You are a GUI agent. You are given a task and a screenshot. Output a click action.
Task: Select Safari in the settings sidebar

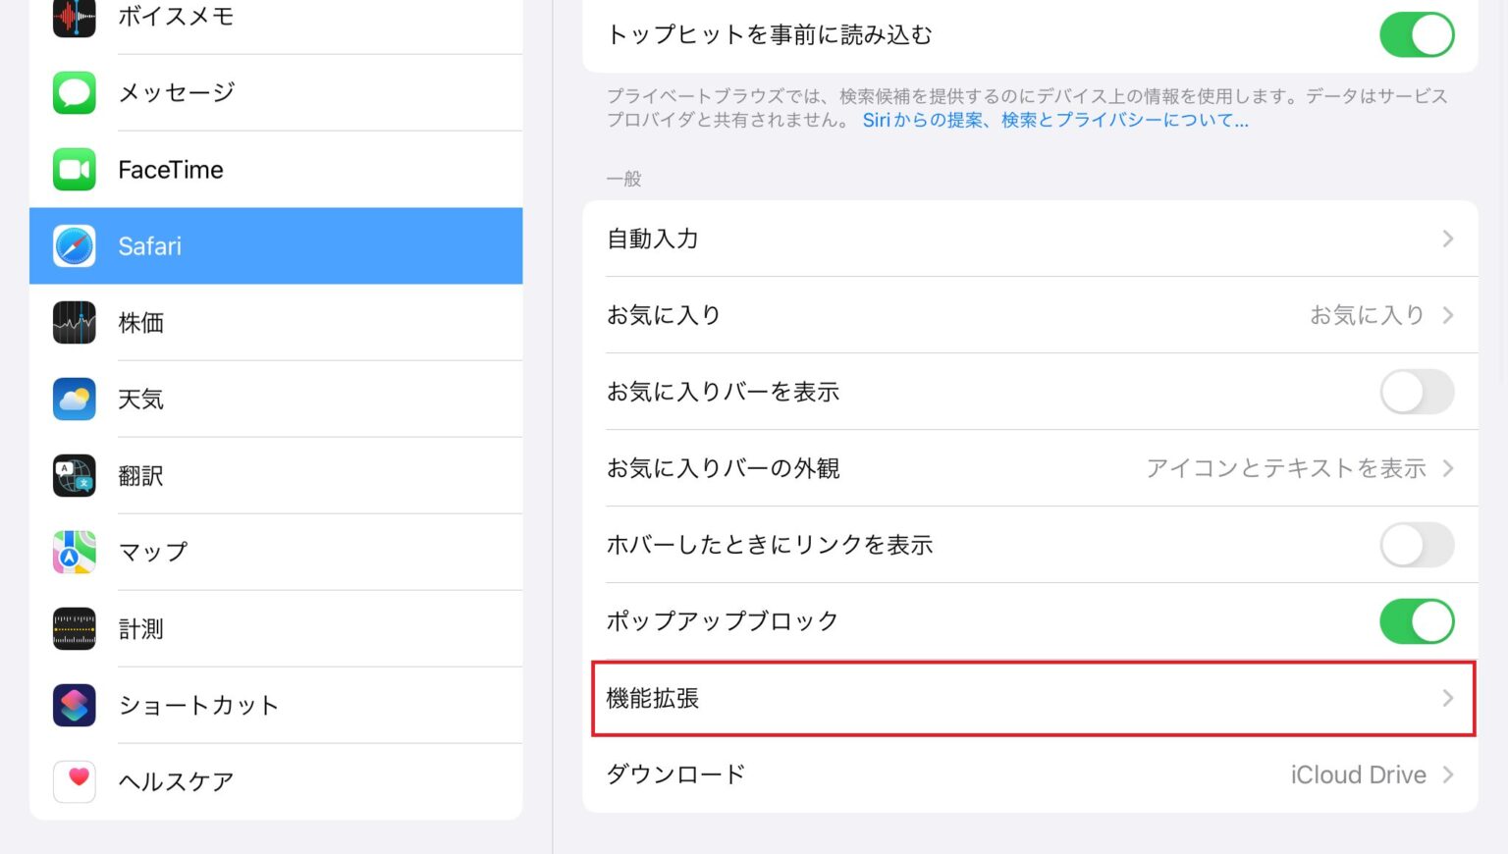pos(276,246)
